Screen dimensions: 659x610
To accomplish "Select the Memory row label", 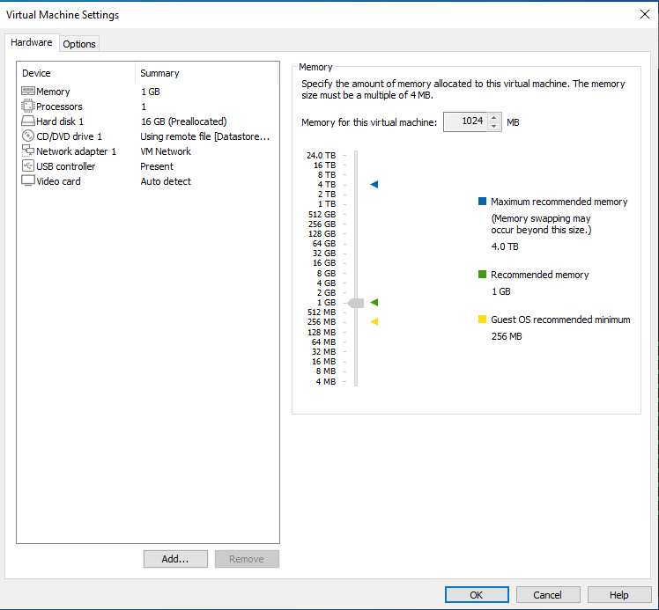I will pos(53,92).
